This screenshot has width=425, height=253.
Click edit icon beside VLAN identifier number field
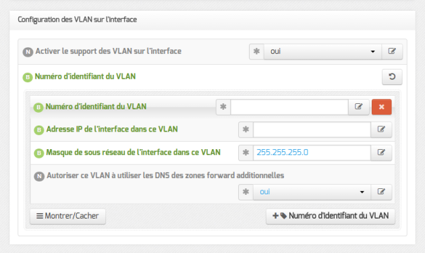point(359,107)
